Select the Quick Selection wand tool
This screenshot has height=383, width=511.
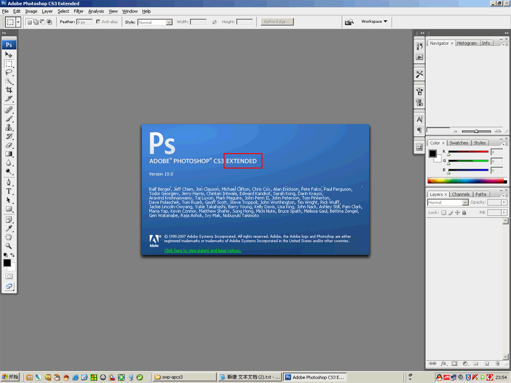pyautogui.click(x=9, y=81)
